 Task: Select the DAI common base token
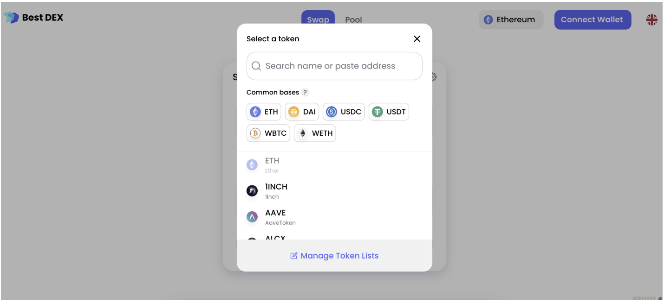pyautogui.click(x=302, y=112)
